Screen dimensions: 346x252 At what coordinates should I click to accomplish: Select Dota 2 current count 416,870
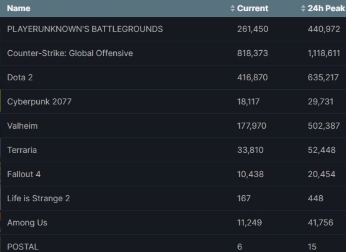pyautogui.click(x=253, y=78)
